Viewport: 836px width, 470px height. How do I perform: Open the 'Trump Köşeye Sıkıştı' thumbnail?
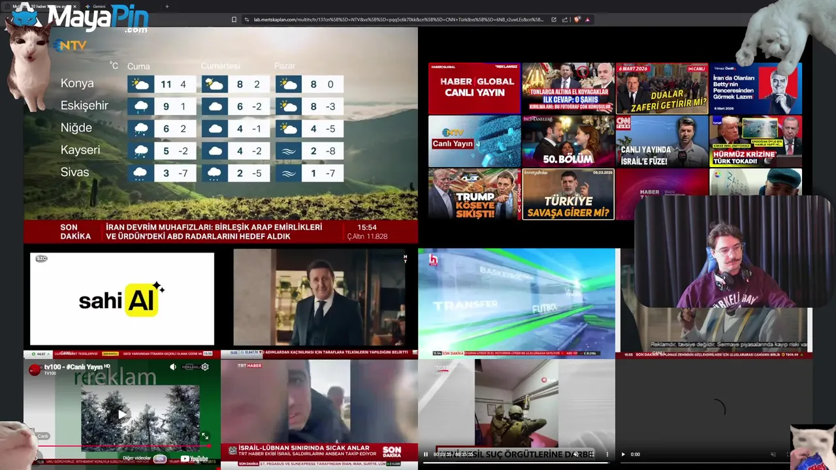pyautogui.click(x=474, y=194)
